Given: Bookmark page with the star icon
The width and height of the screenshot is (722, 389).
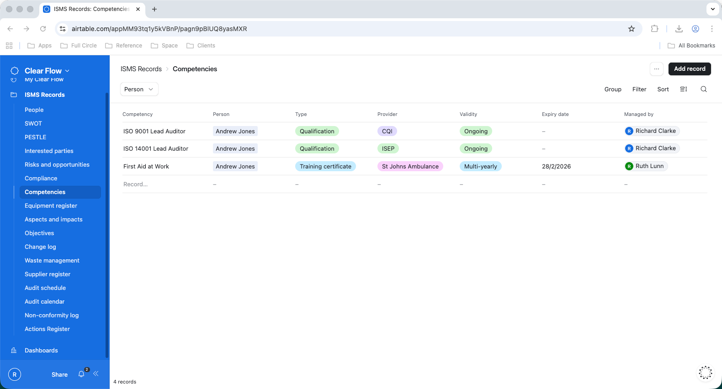Looking at the screenshot, I should pos(632,29).
